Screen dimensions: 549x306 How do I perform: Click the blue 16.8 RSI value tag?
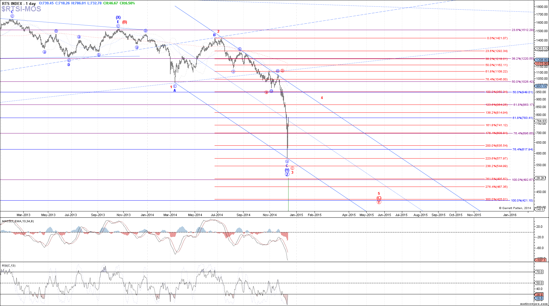539,298
